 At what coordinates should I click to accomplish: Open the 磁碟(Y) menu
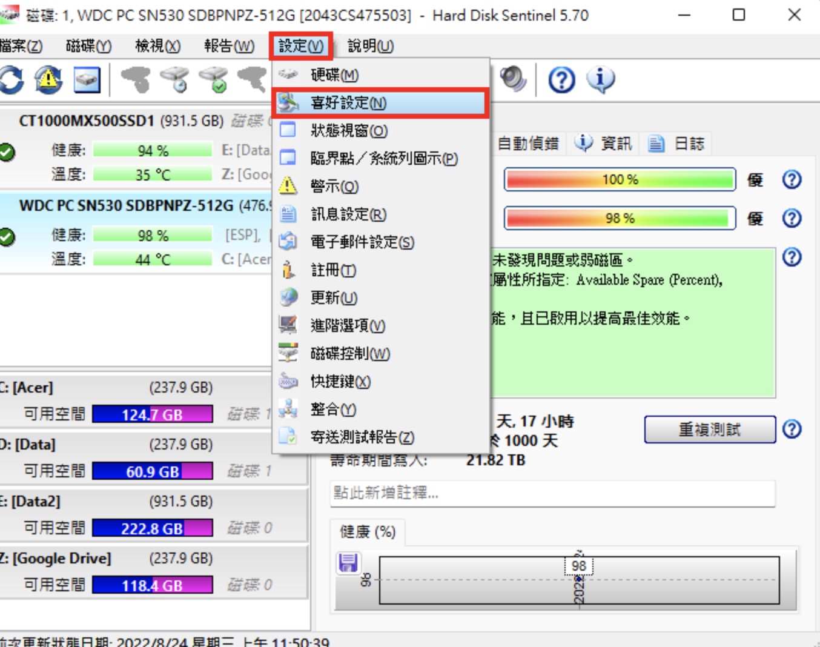coord(88,46)
